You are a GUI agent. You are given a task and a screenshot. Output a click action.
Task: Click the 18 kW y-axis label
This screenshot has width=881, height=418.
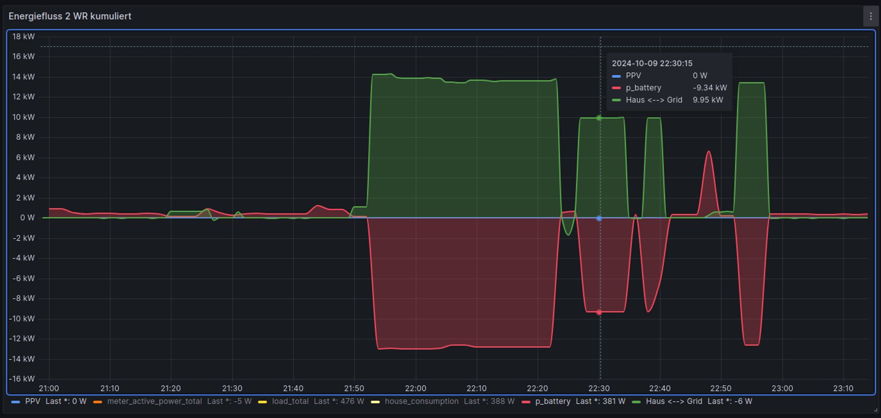(x=23, y=36)
